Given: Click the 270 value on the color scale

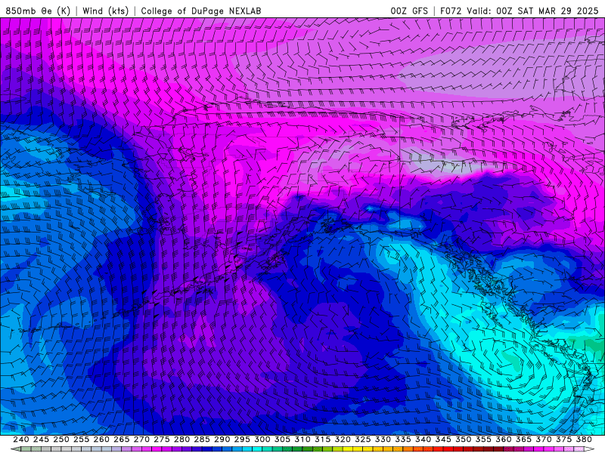Looking at the screenshot, I should [141, 439].
